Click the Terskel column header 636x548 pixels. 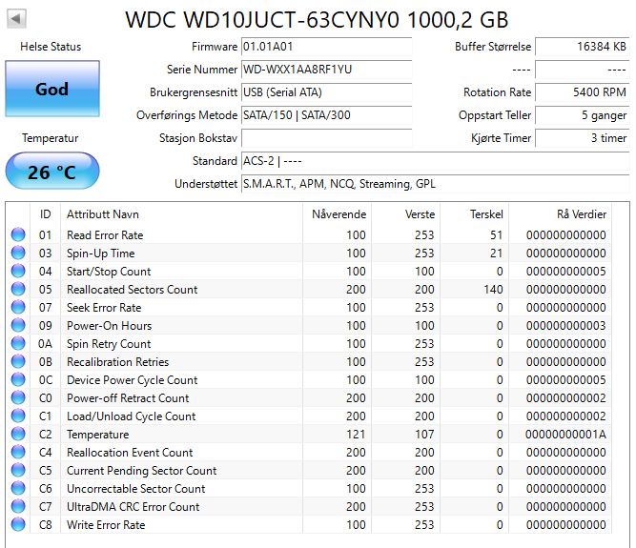coord(486,214)
